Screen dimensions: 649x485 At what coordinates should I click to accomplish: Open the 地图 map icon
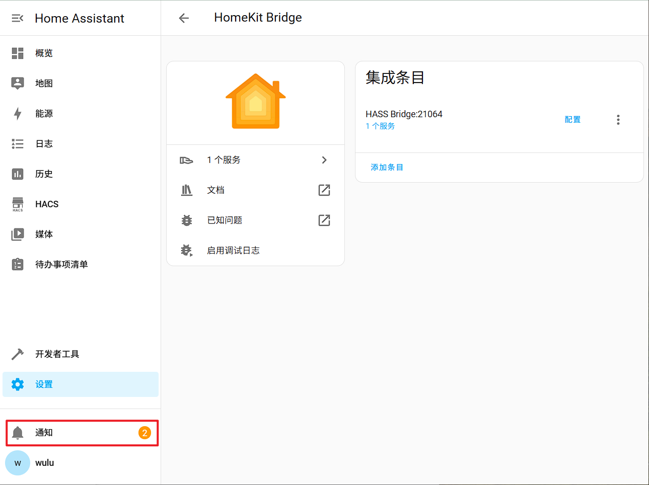(18, 84)
